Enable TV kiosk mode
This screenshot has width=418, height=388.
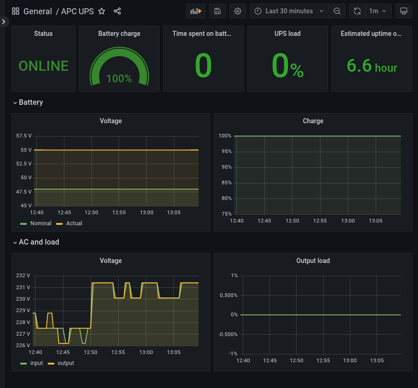(x=403, y=11)
